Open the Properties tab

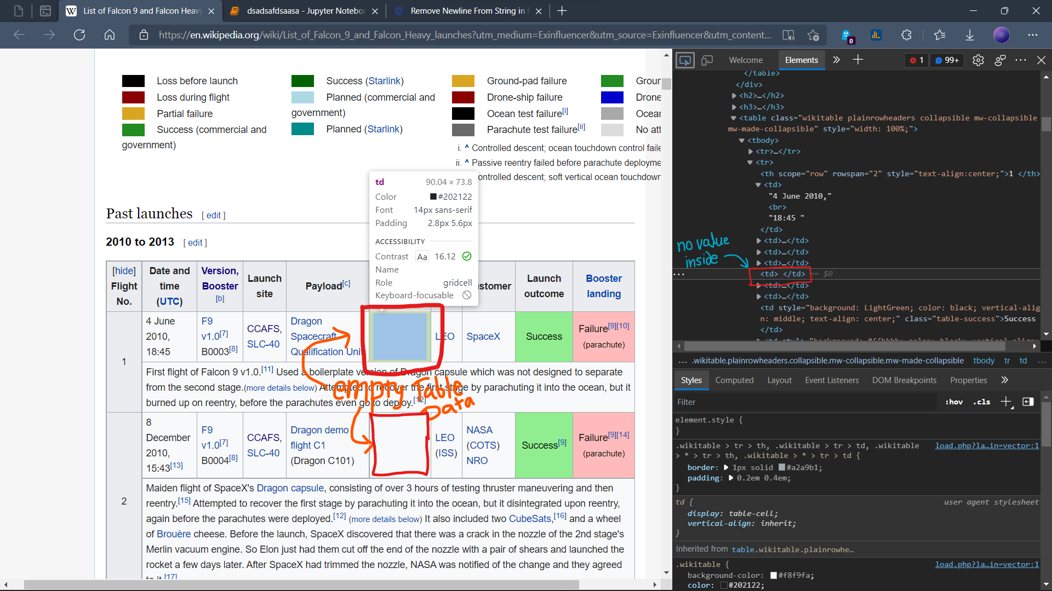tap(968, 380)
